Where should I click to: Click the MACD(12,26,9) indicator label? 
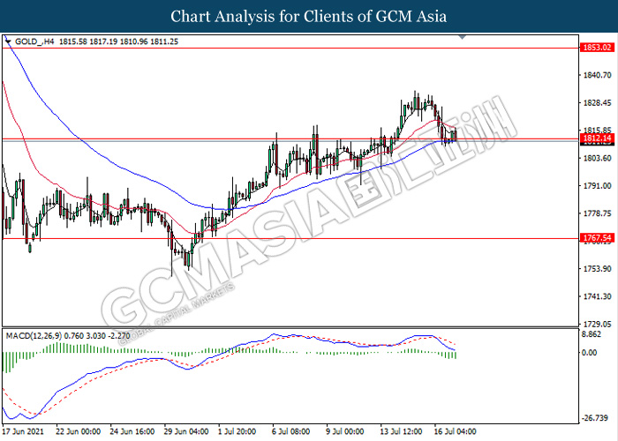[41, 336]
